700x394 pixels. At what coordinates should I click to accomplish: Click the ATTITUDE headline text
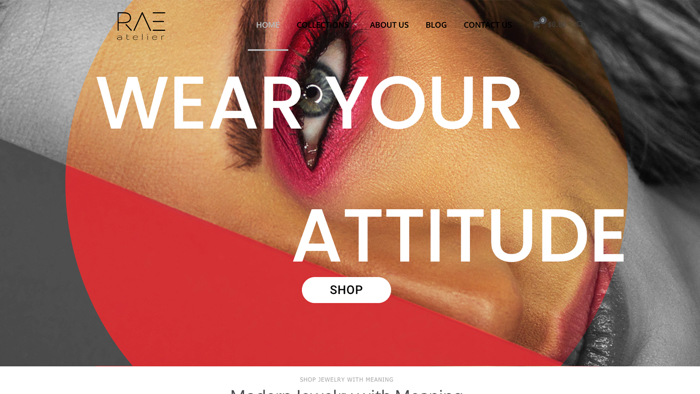pos(459,235)
